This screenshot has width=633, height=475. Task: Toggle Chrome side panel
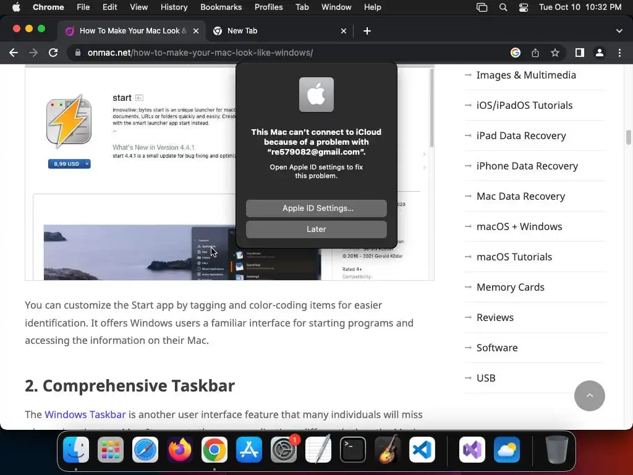click(x=580, y=53)
